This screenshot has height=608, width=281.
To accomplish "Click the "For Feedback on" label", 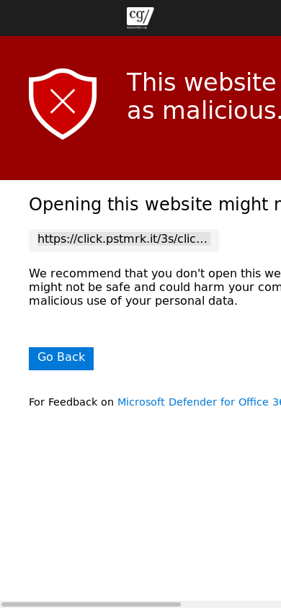I will pyautogui.click(x=71, y=402).
